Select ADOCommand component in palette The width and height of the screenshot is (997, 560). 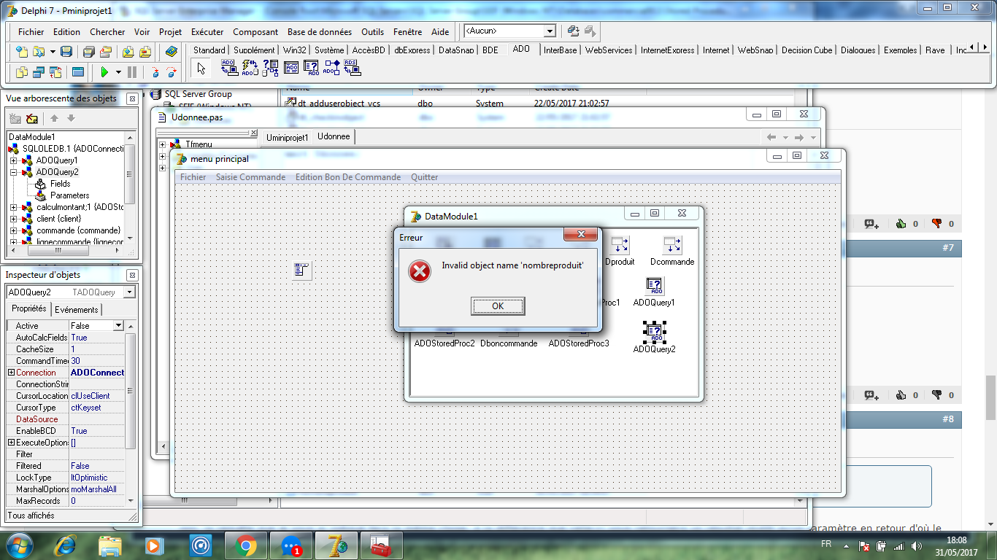[x=250, y=69]
